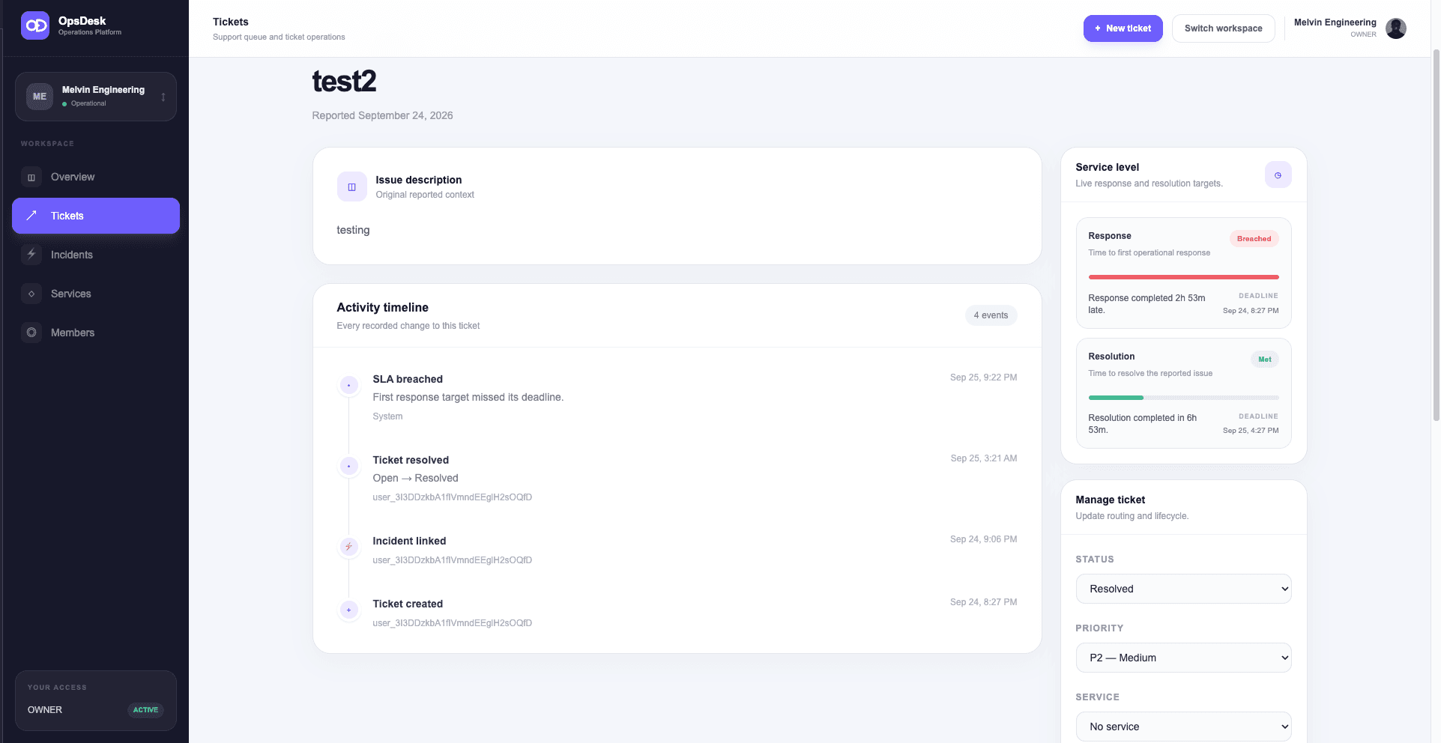Screen dimensions: 1441x743
Task: Click the Ticket resolved timeline marker
Action: [x=348, y=466]
